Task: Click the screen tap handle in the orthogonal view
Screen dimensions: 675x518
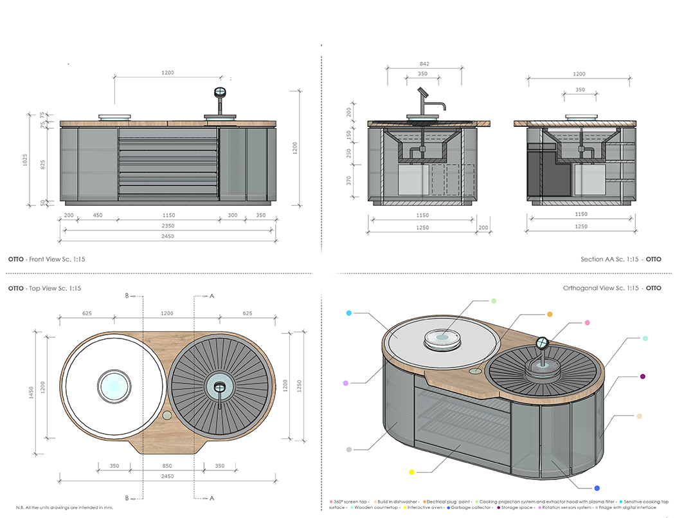Action: pos(542,342)
